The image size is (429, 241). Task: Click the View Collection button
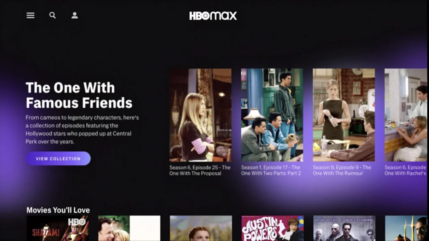58,158
